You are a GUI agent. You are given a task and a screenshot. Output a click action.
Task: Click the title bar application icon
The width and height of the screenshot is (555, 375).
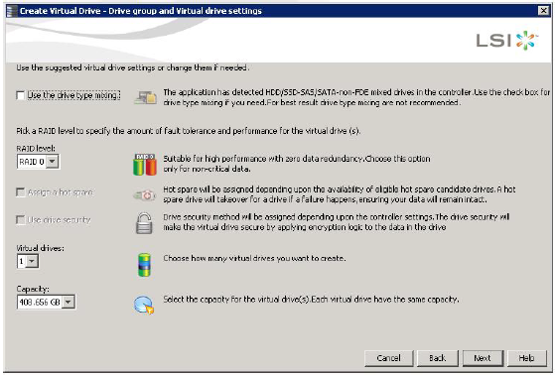12,11
